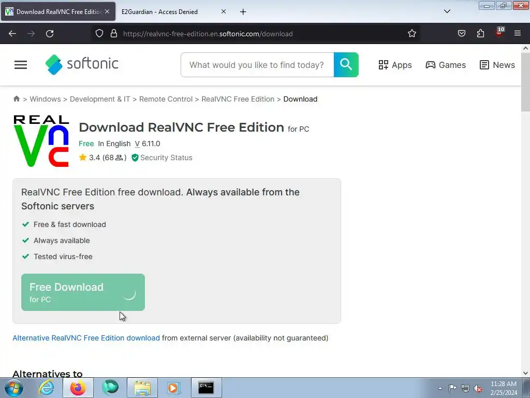This screenshot has width=530, height=398.
Task: Open the Apps section
Action: tap(395, 65)
